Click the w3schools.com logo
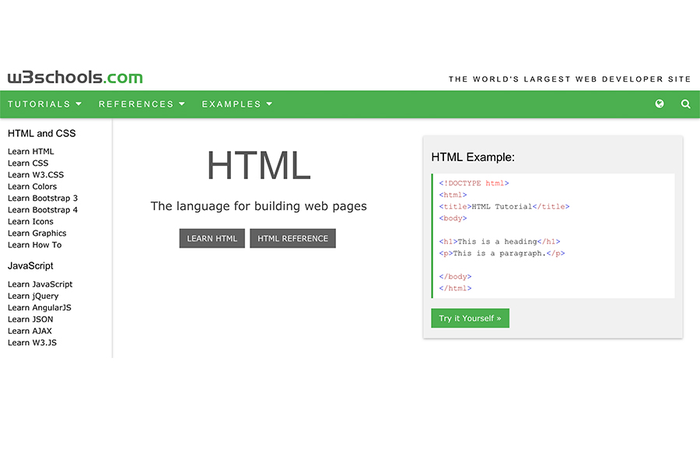The width and height of the screenshot is (700, 467). pyautogui.click(x=75, y=77)
